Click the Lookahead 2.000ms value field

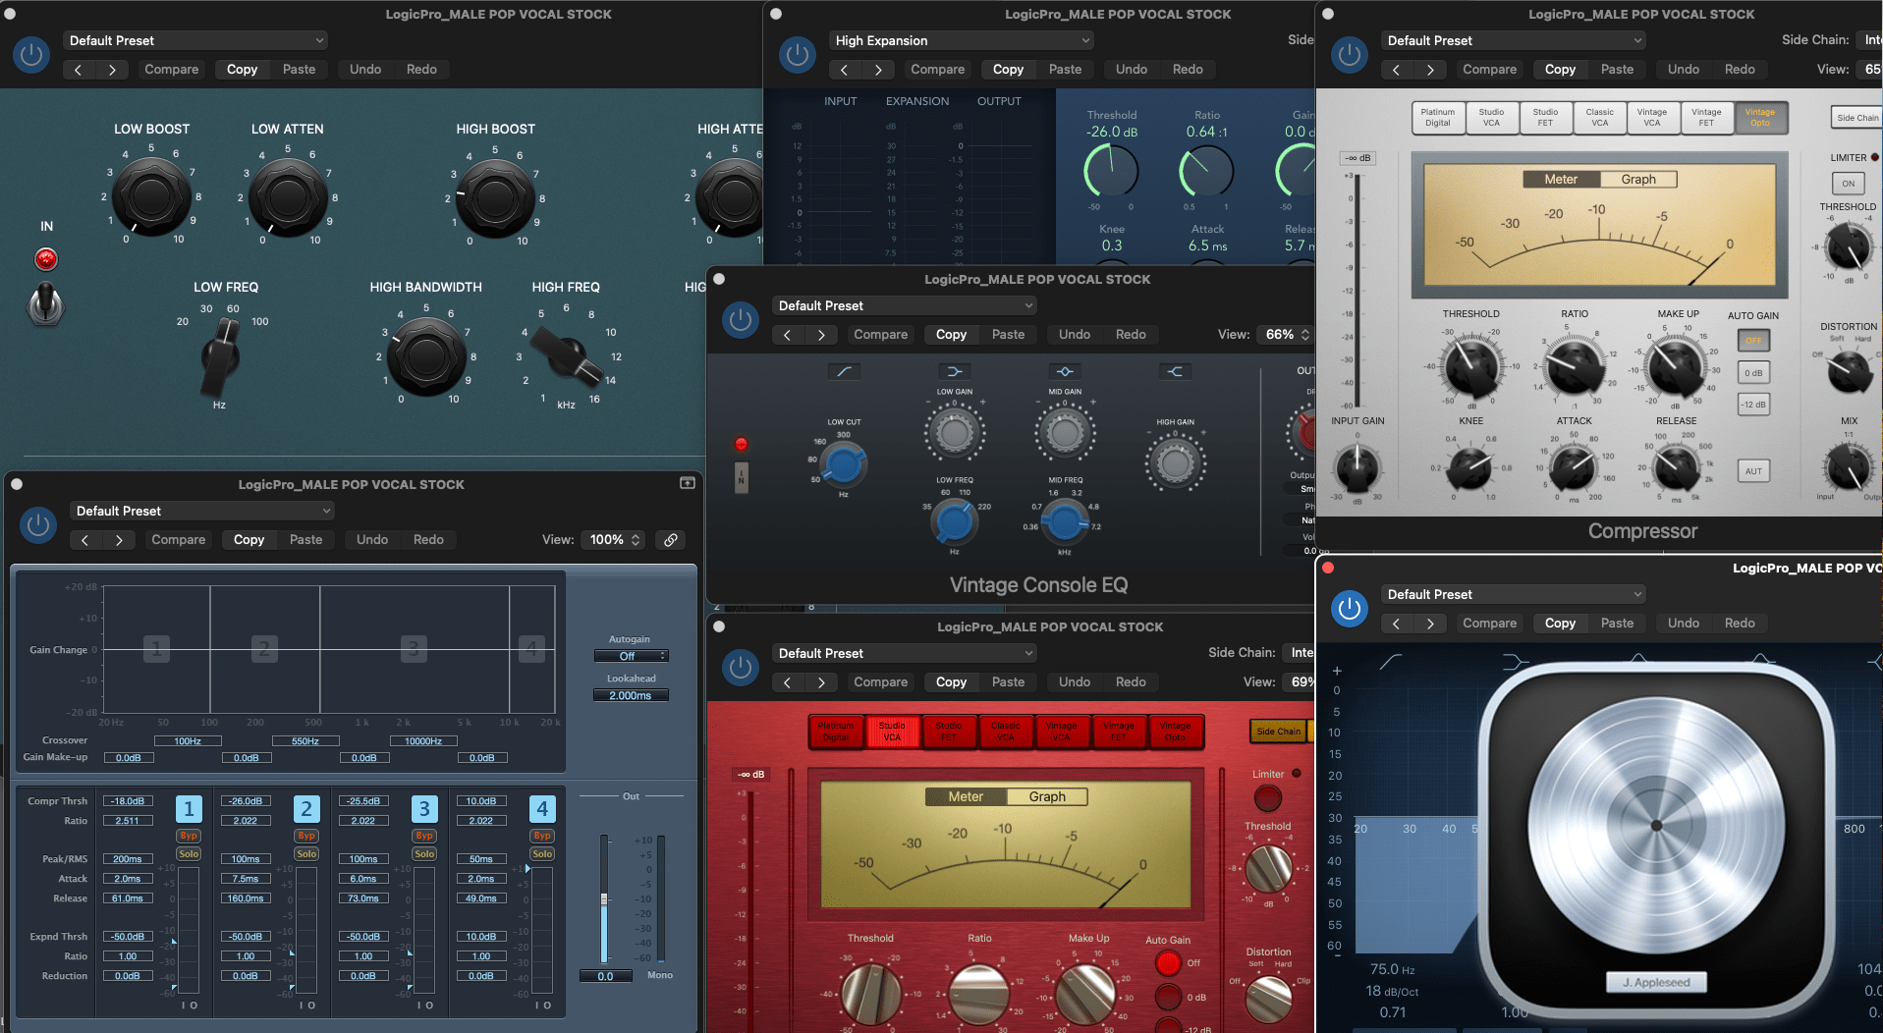[x=631, y=696]
